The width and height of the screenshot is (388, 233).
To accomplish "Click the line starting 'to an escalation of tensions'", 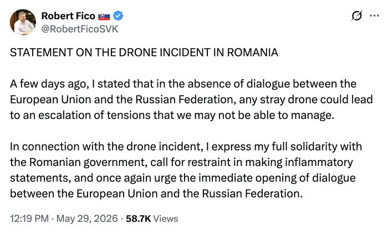I will [x=172, y=115].
